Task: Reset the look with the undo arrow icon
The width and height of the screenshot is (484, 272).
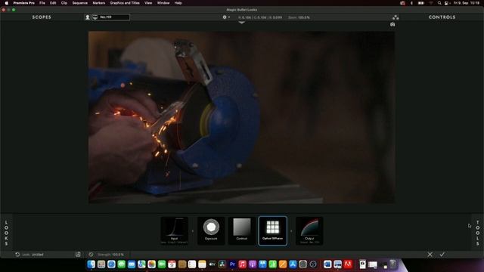Action: [17, 255]
